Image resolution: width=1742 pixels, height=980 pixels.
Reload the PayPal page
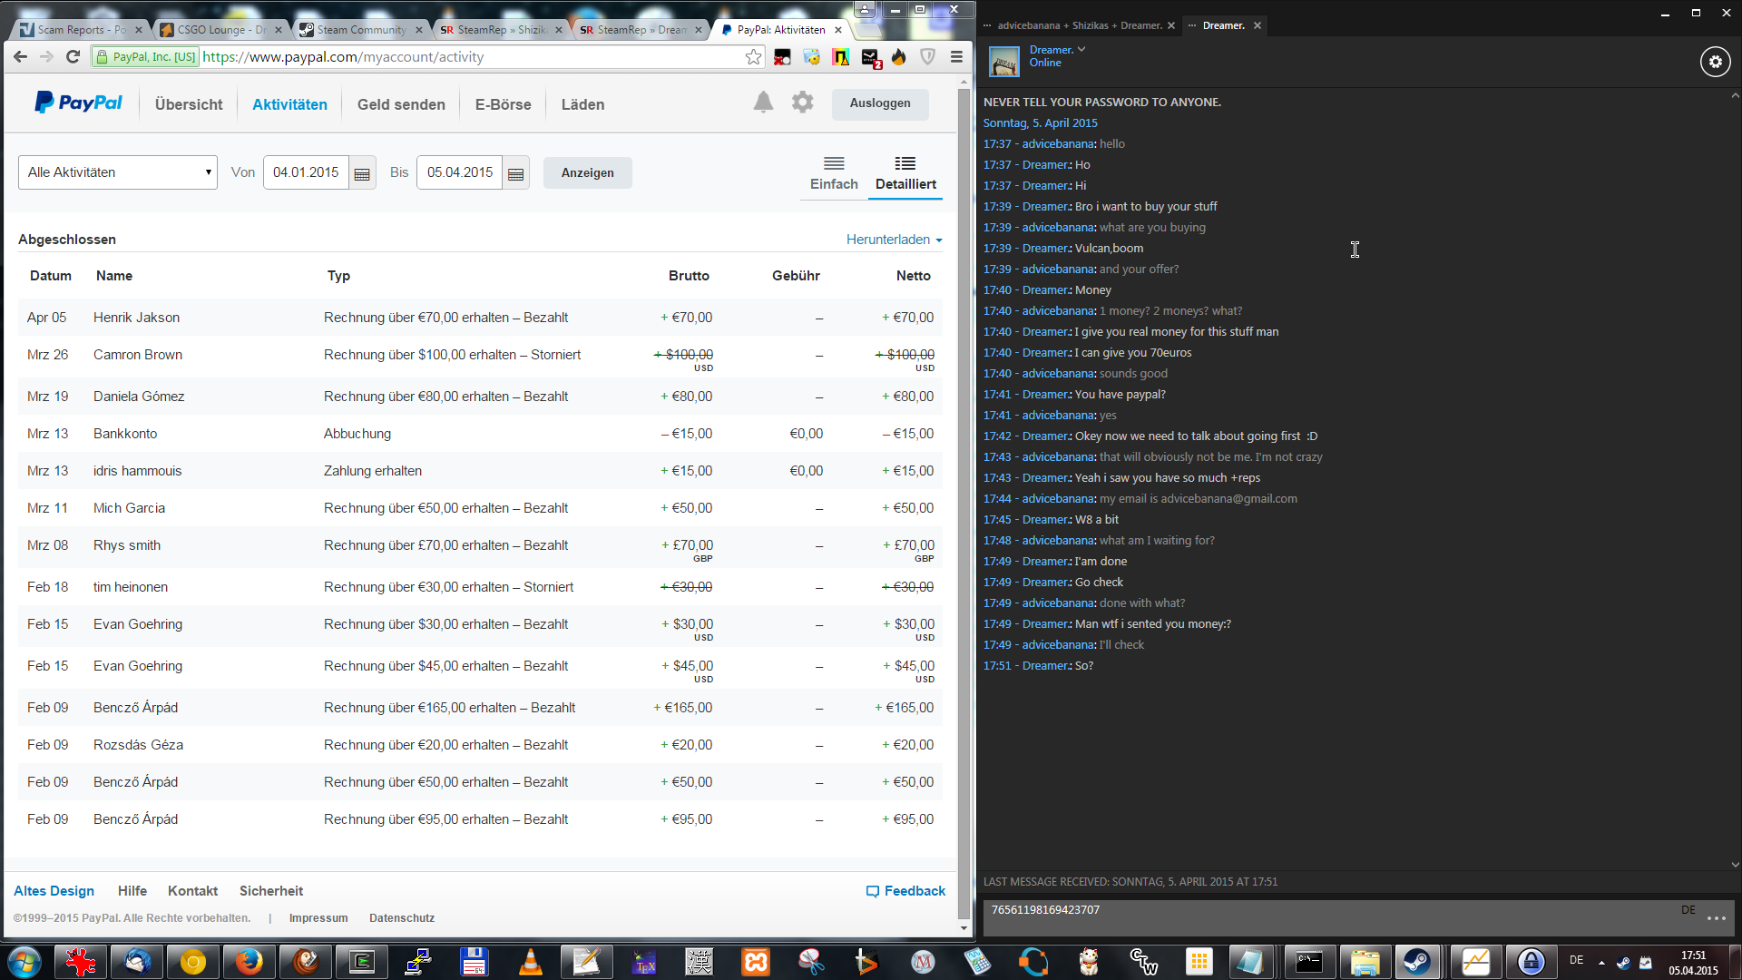(x=73, y=57)
